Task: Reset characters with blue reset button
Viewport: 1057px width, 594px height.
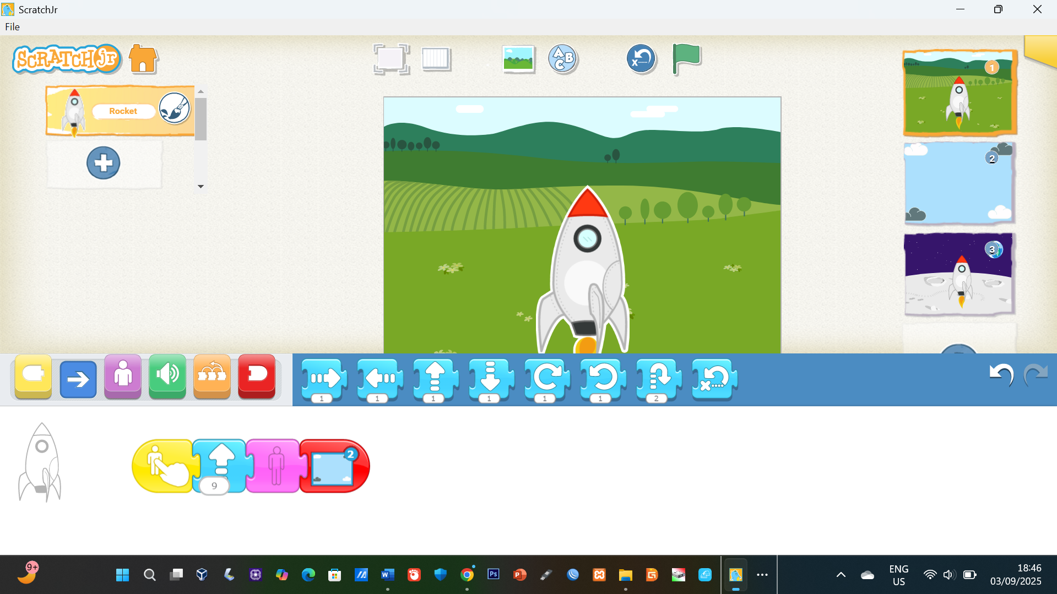Action: 641,59
